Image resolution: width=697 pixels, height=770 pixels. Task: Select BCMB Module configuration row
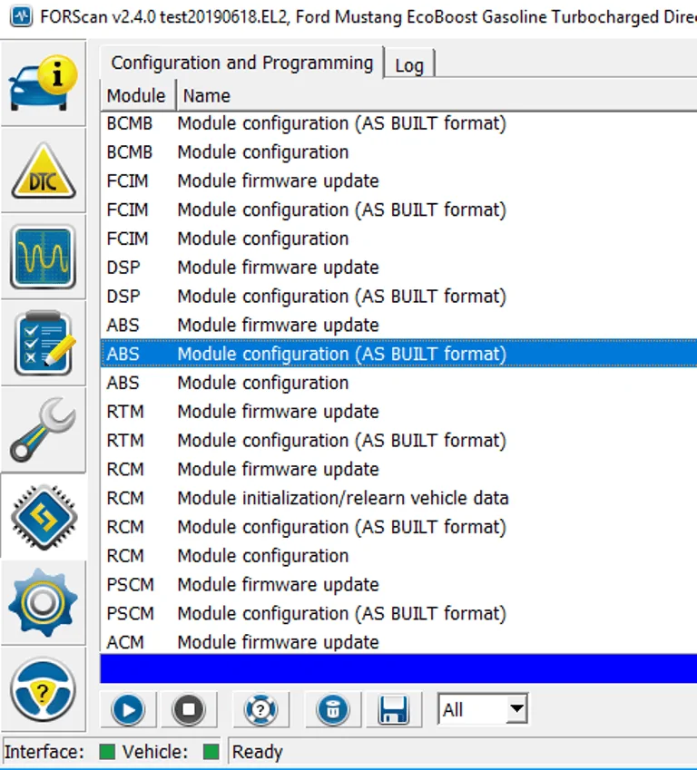(x=398, y=152)
